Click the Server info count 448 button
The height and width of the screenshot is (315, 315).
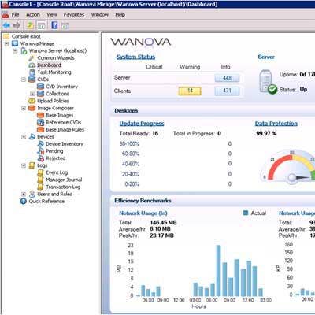coord(227,78)
